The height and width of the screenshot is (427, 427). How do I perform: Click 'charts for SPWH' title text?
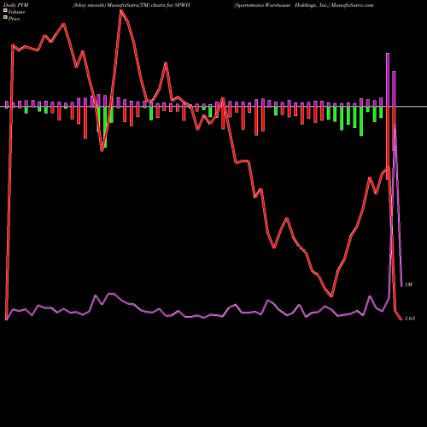pos(171,5)
